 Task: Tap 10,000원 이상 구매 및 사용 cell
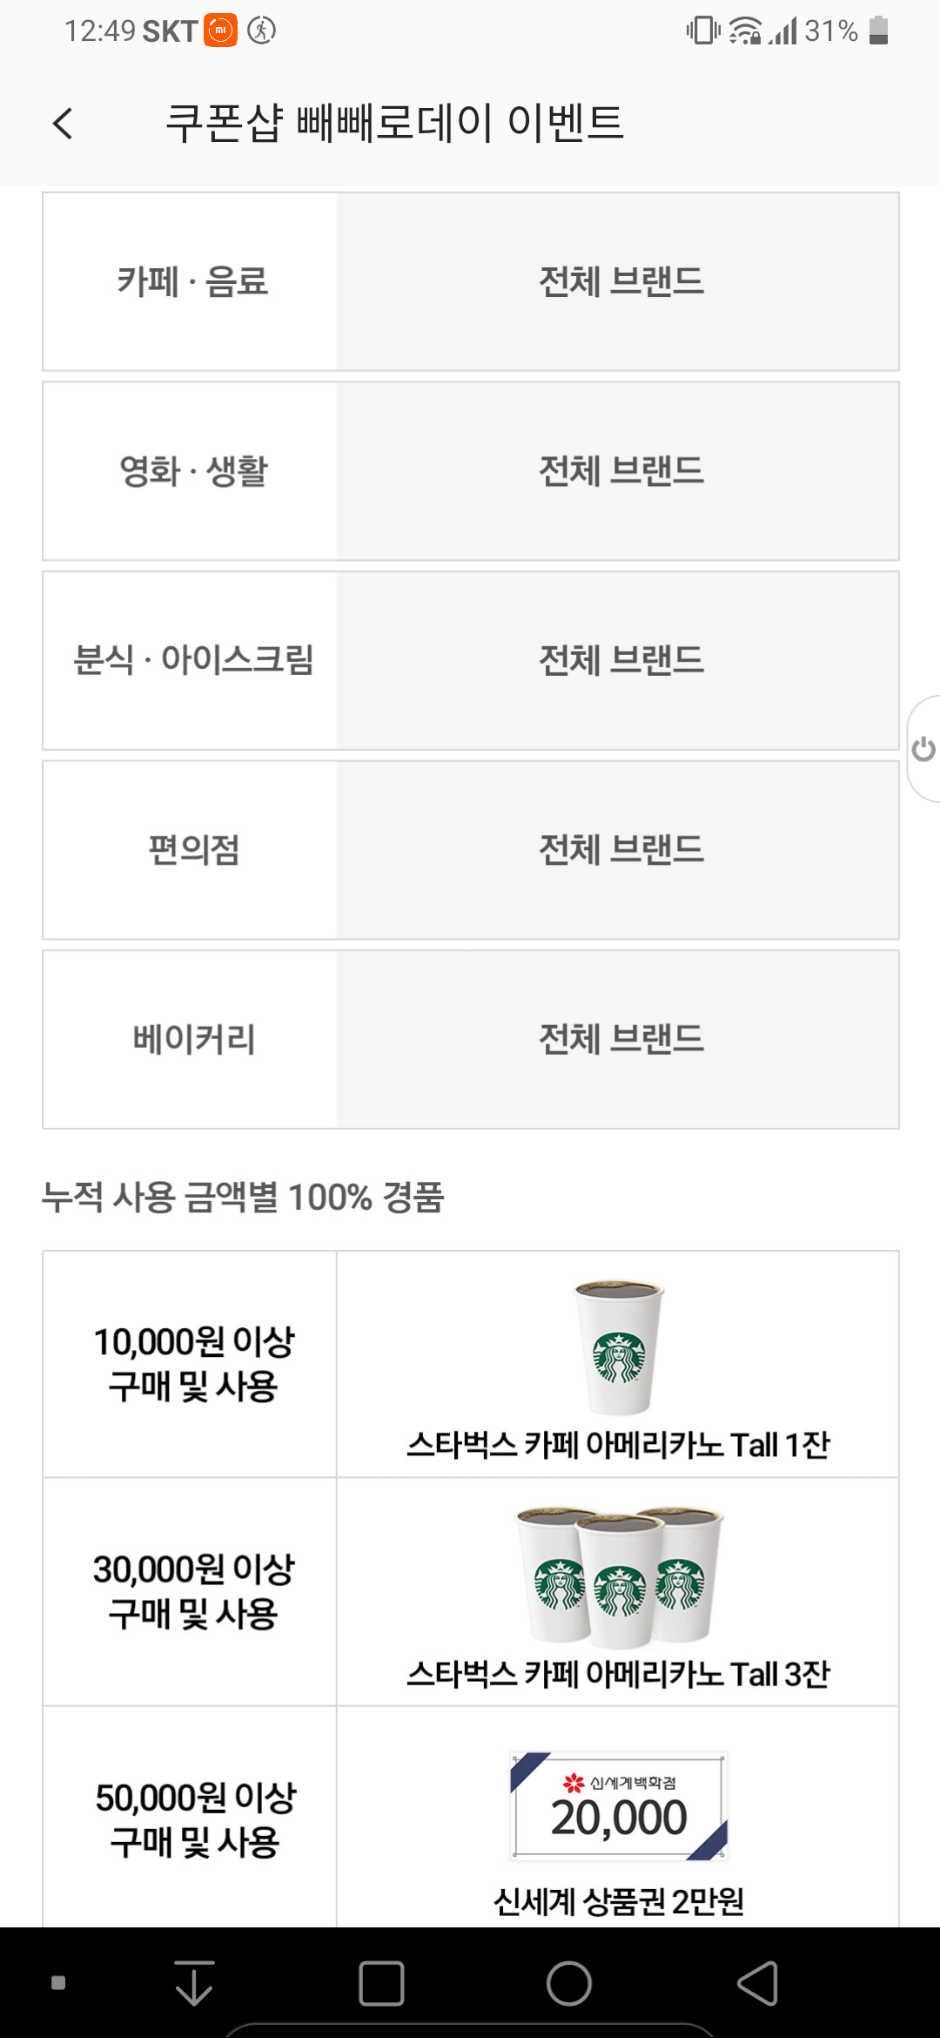pos(191,1364)
